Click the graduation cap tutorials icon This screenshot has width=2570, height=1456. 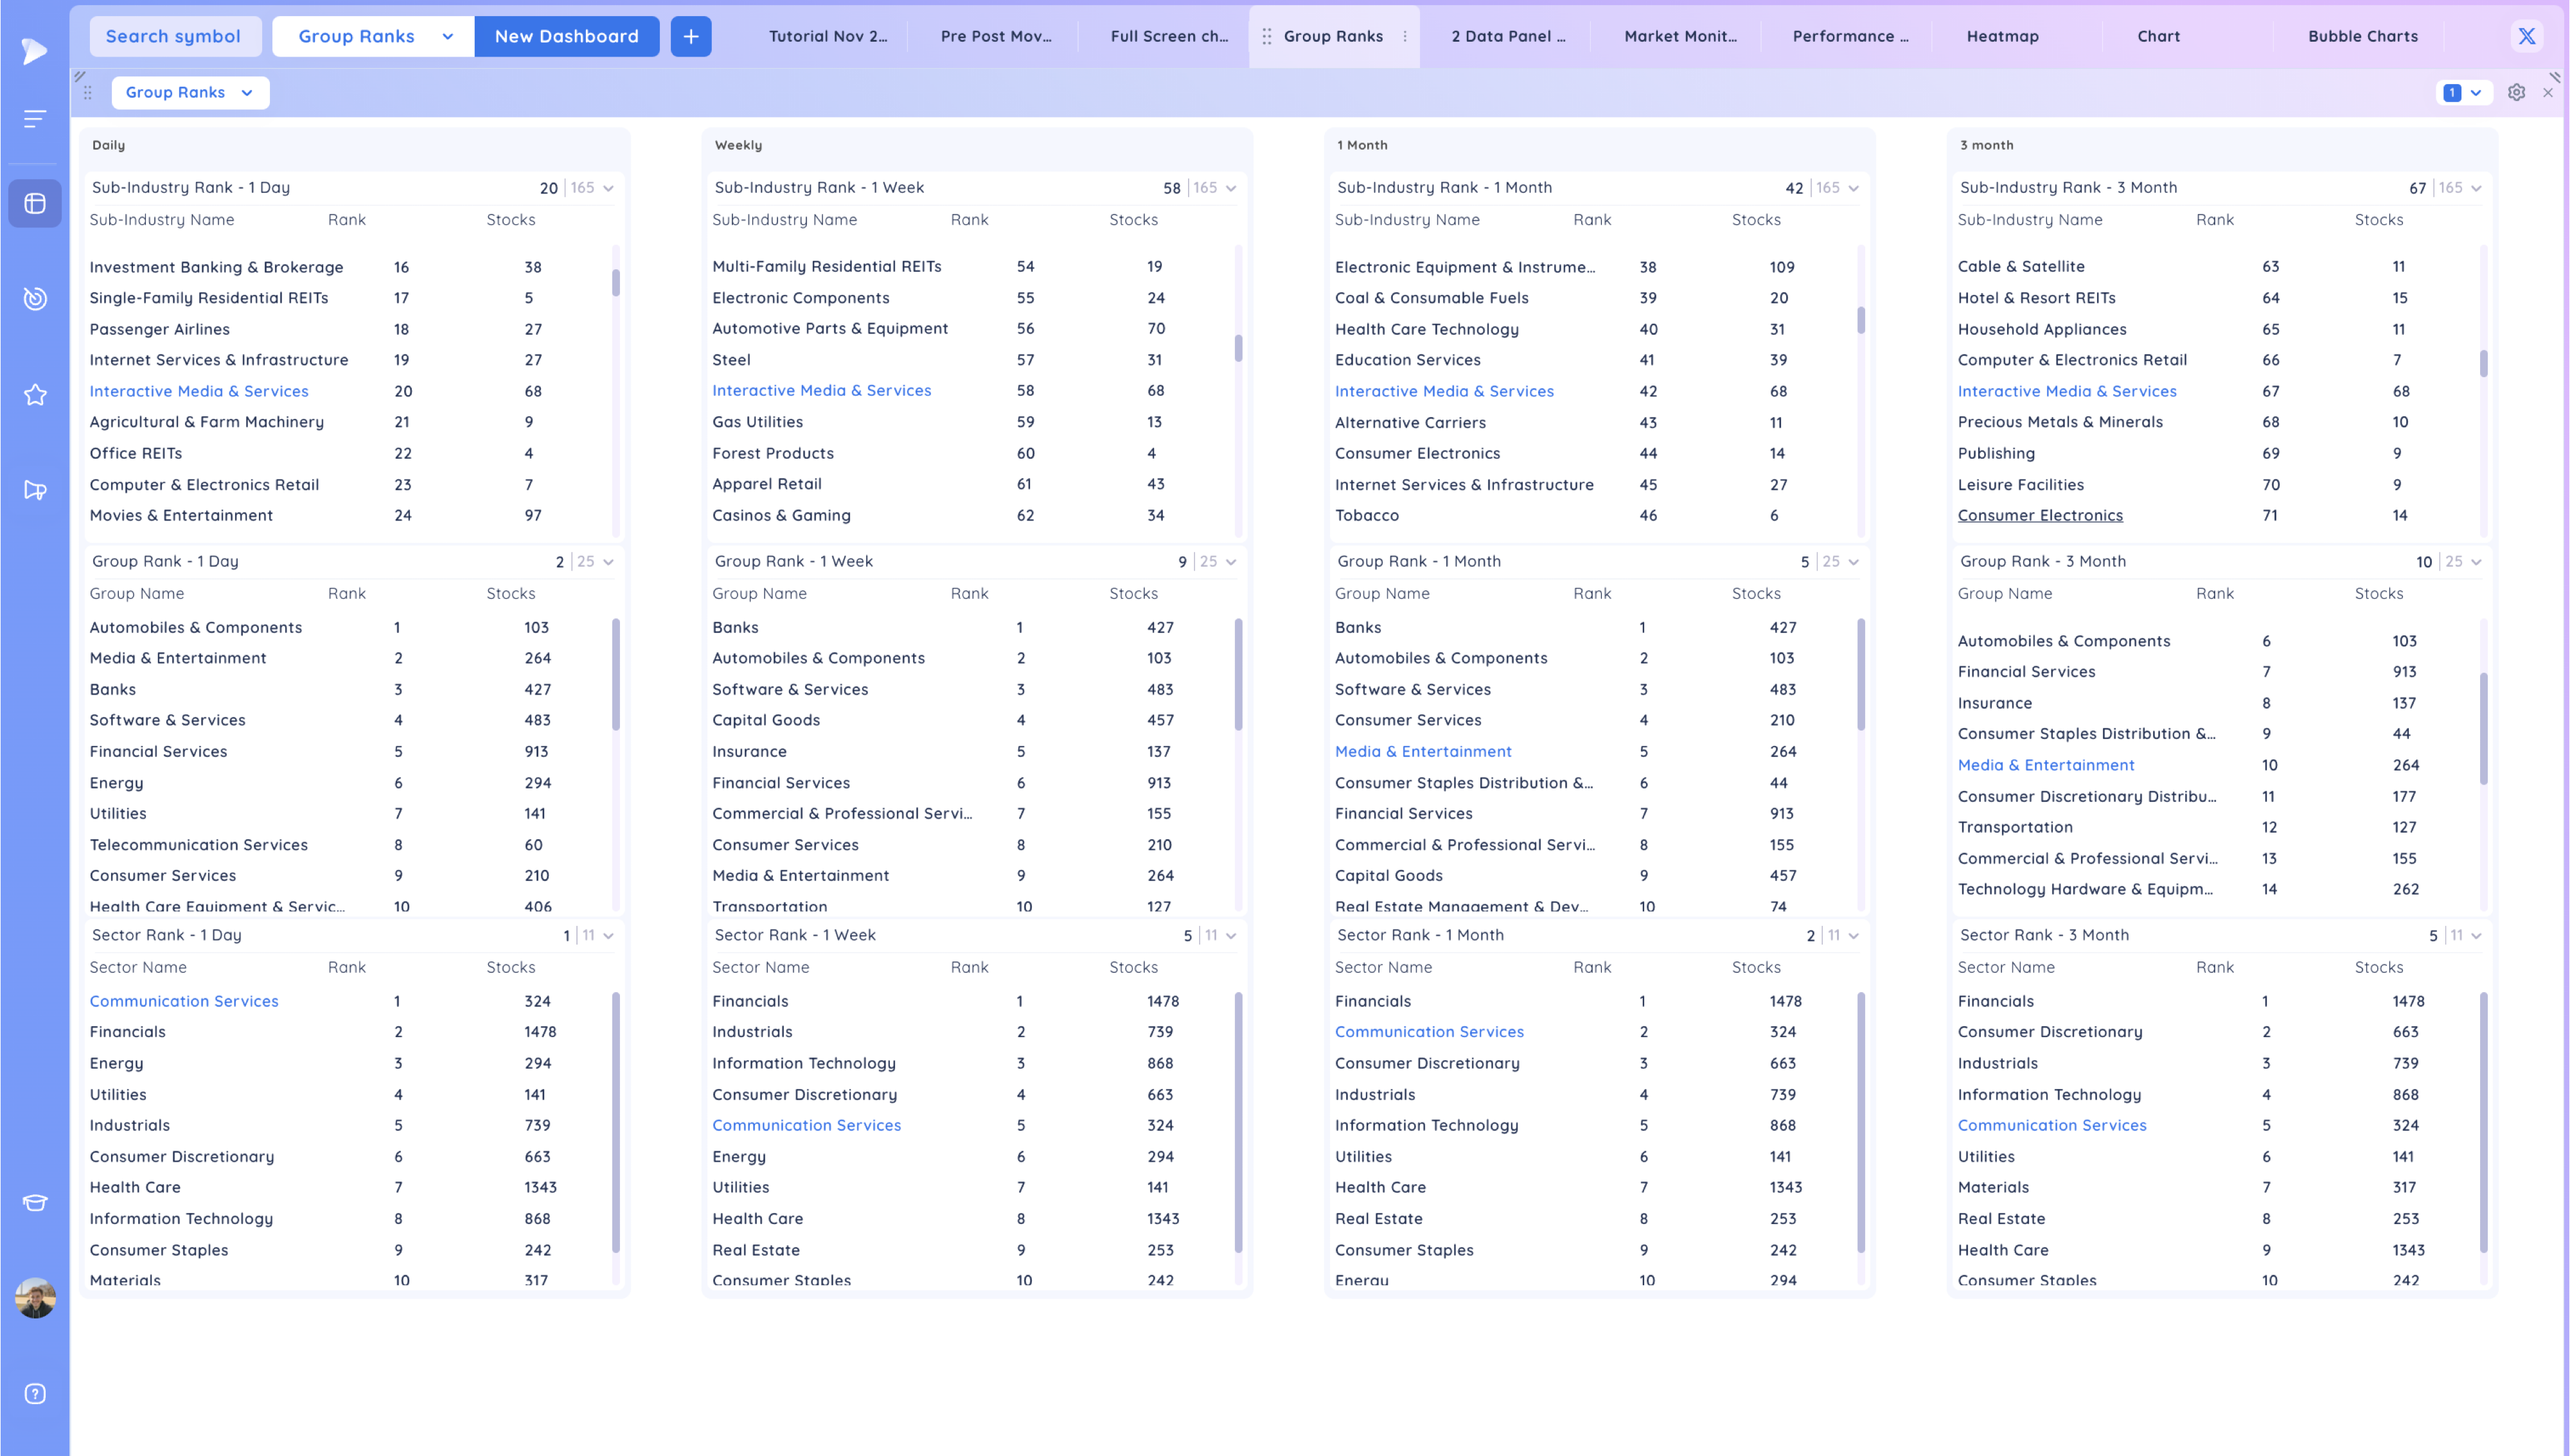[x=35, y=1202]
